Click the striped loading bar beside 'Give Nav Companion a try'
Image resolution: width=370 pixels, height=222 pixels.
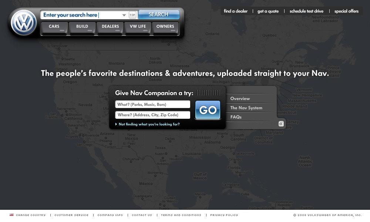tap(208, 93)
